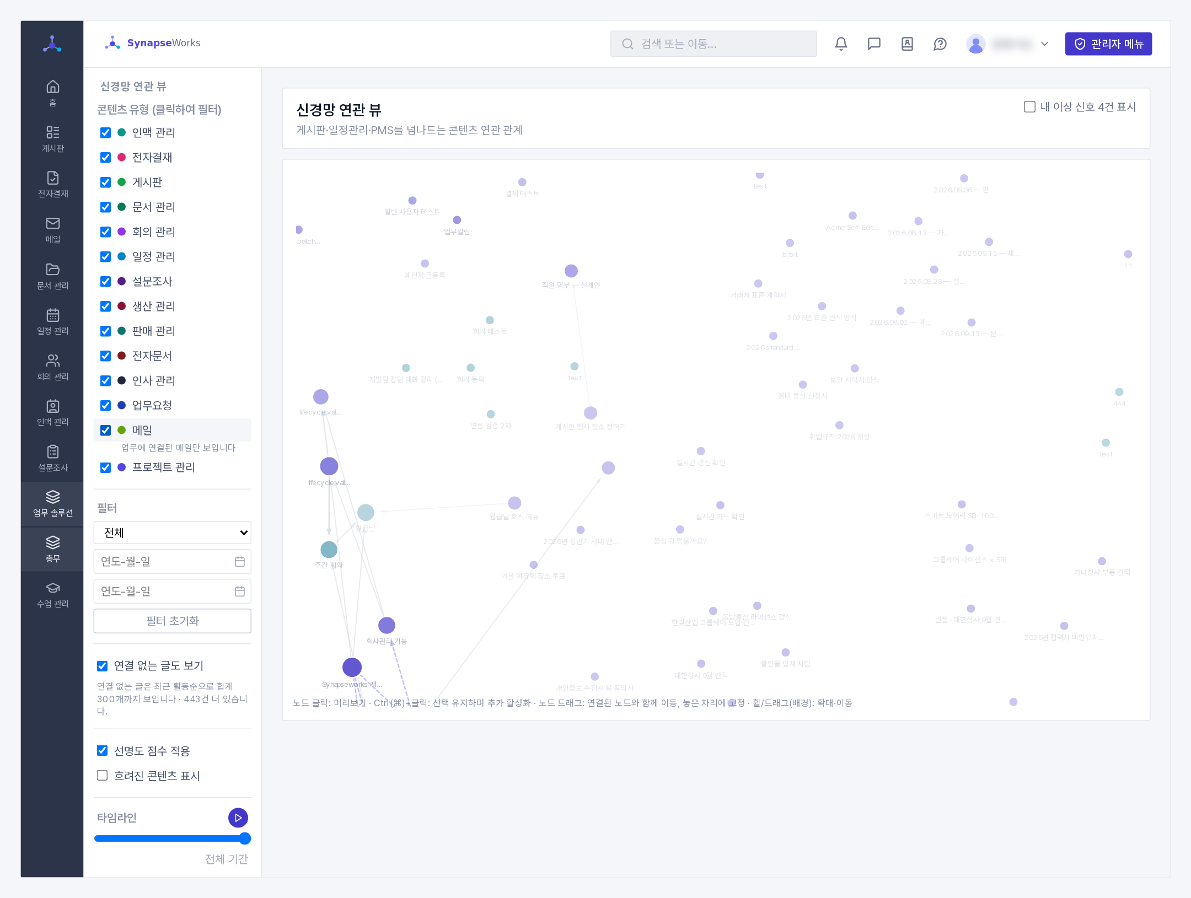Open the first date picker calendar
The width and height of the screenshot is (1191, 898).
tap(240, 561)
